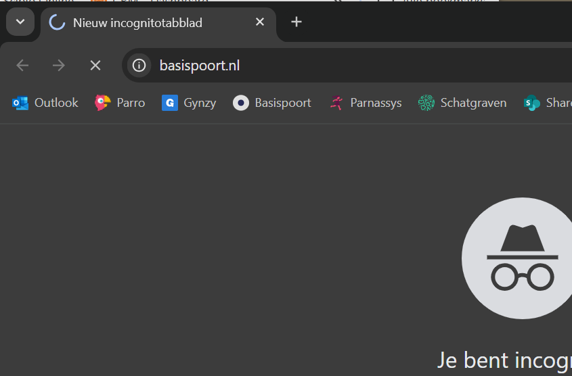Go forward with the forward arrow
The height and width of the screenshot is (376, 572).
coord(59,66)
